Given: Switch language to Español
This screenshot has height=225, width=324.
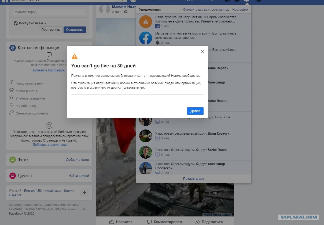Looking at the screenshot, I should (x=15, y=195).
